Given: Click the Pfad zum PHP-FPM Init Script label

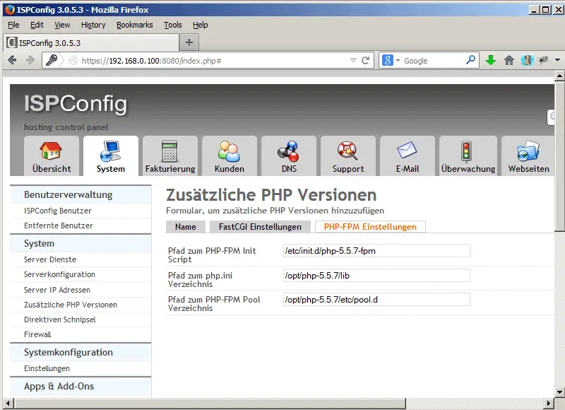Looking at the screenshot, I should pyautogui.click(x=212, y=255).
